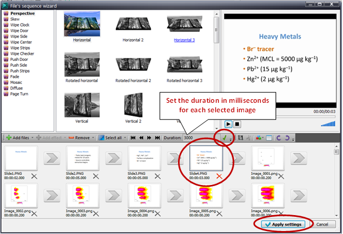The width and height of the screenshot is (343, 234).
Task: Delete Slide2.PNG using its X mark
Action: click(96, 176)
